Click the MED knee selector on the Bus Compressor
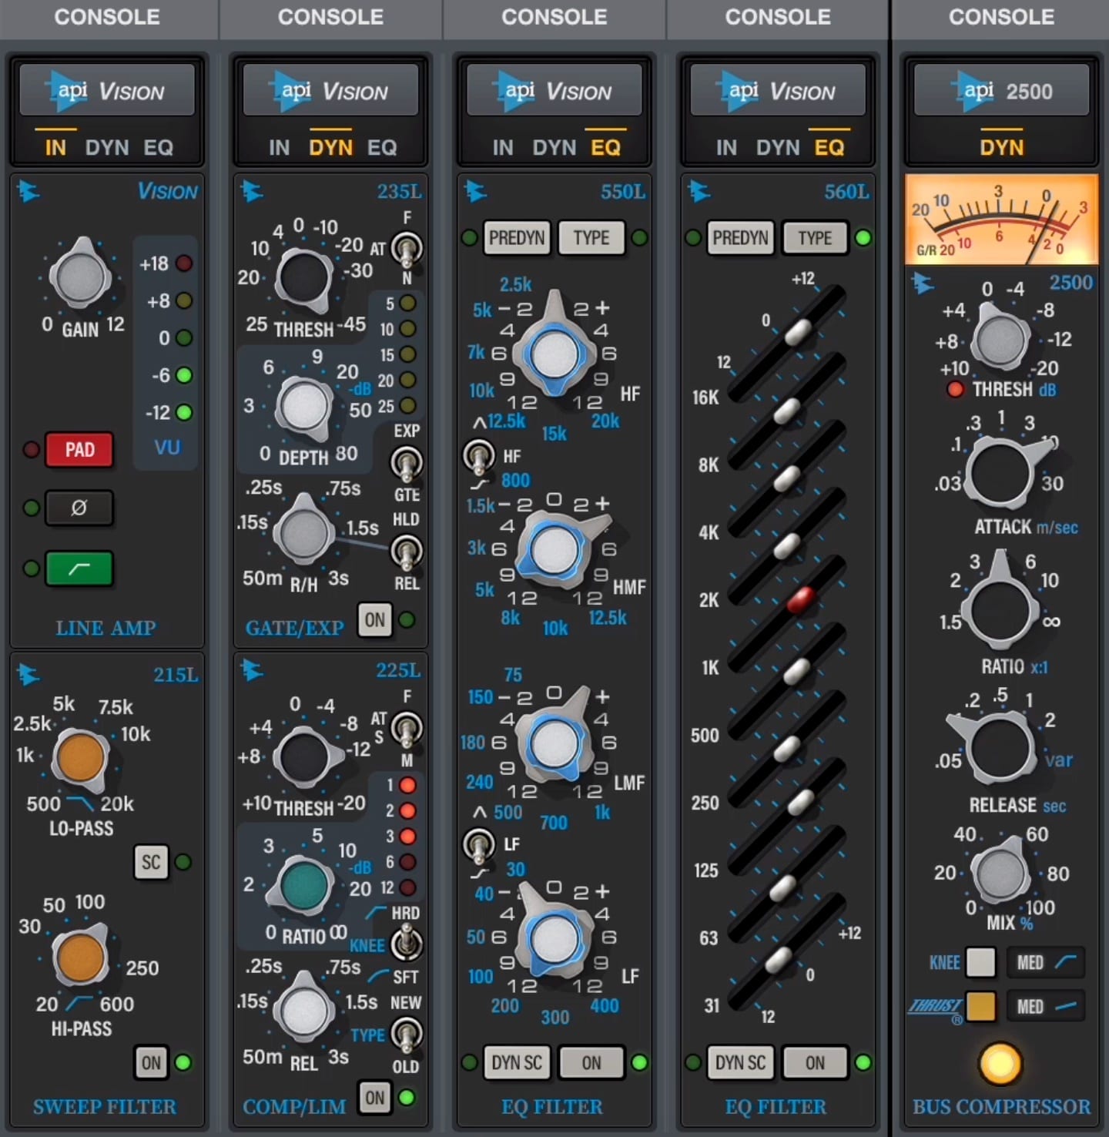Viewport: 1109px width, 1137px height. (x=1045, y=962)
